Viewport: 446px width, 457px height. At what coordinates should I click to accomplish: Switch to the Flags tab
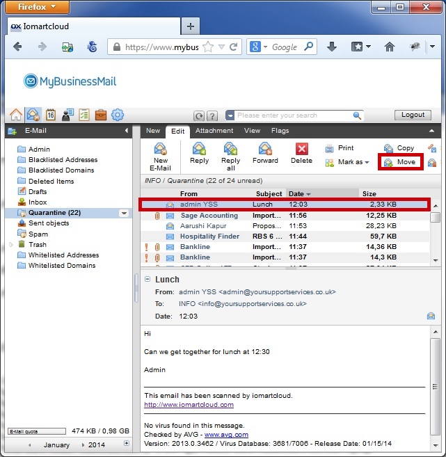pos(280,131)
